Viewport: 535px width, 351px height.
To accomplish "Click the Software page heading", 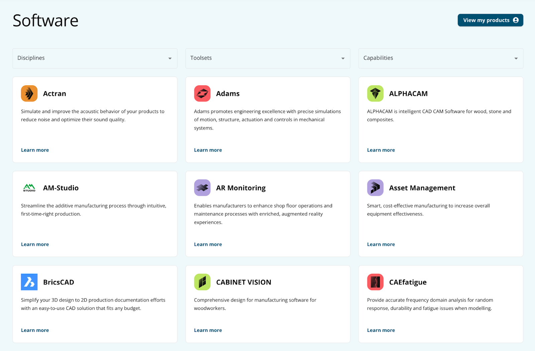I will coord(45,20).
